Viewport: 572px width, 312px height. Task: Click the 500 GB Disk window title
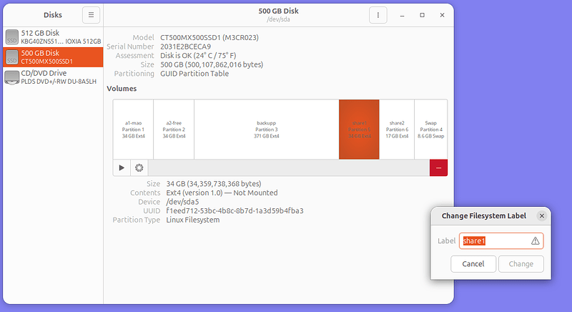(278, 11)
